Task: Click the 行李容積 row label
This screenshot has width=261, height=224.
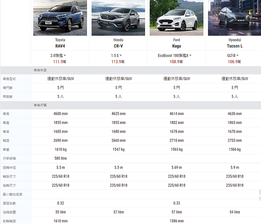Action: [9, 158]
